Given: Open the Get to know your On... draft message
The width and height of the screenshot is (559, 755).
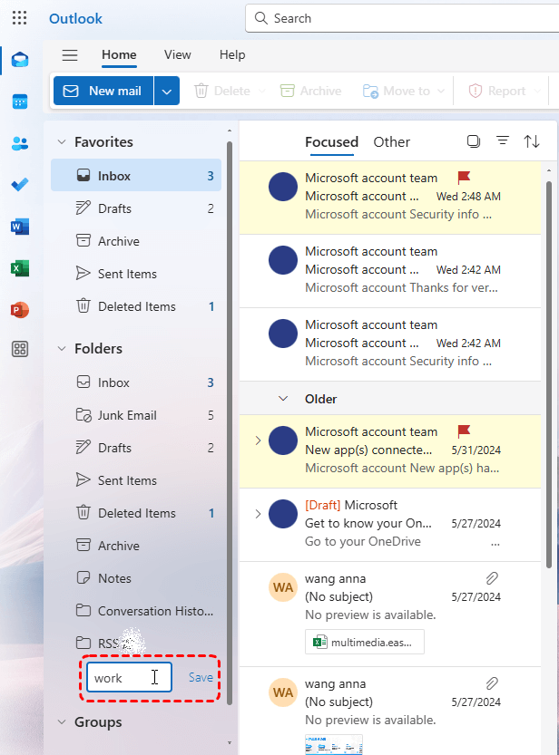Looking at the screenshot, I should coord(390,525).
